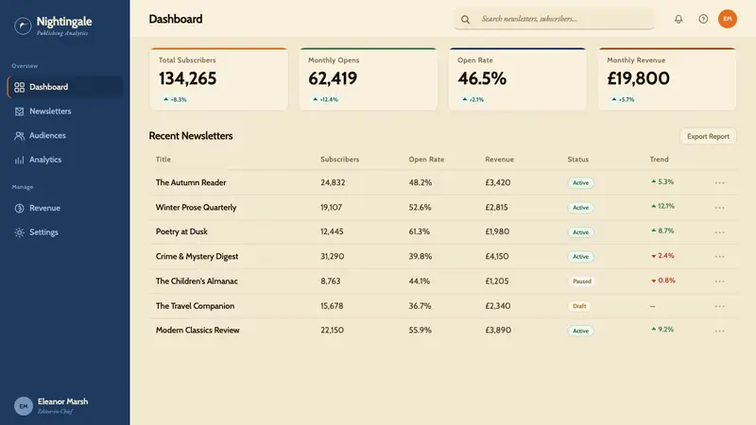Click the Modern Classics Review title
This screenshot has width=756, height=425.
click(198, 331)
